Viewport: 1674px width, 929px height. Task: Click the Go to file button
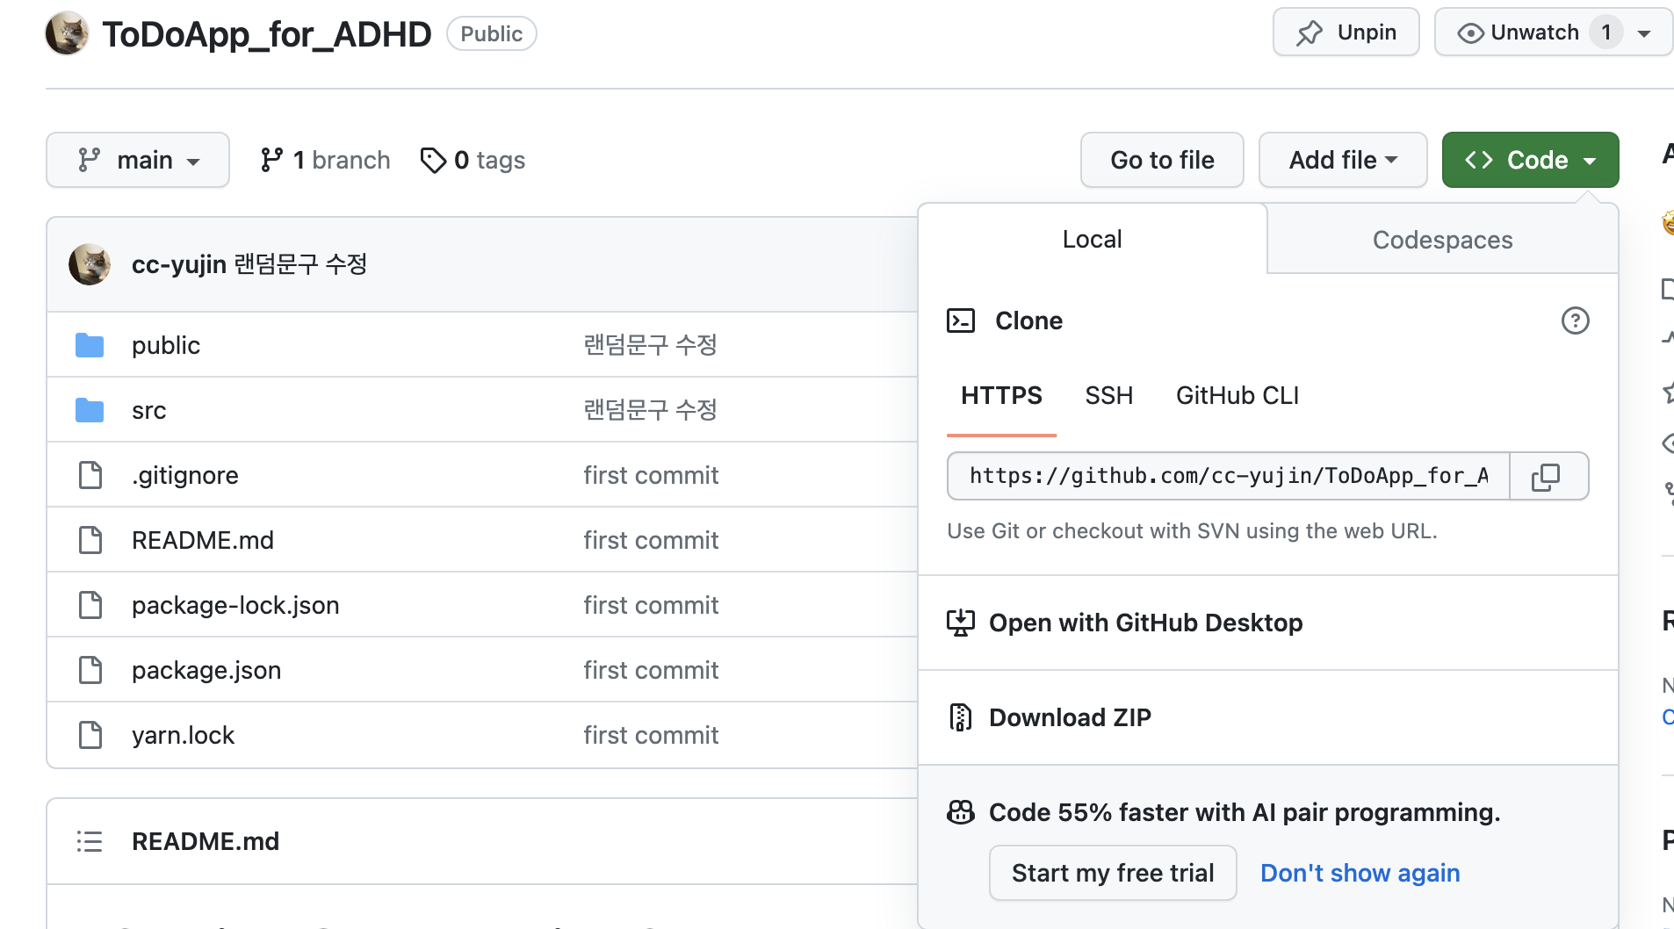pyautogui.click(x=1162, y=160)
